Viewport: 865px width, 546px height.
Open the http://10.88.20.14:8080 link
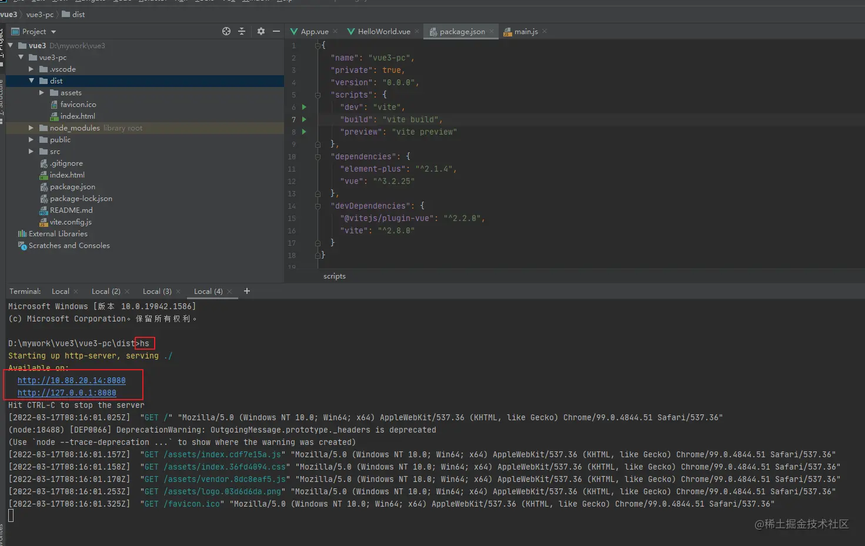pyautogui.click(x=72, y=380)
